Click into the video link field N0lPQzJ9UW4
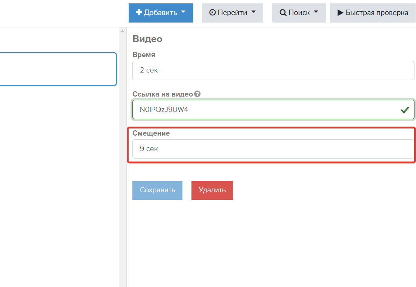Screen dimensions: 416x287 [263, 110]
